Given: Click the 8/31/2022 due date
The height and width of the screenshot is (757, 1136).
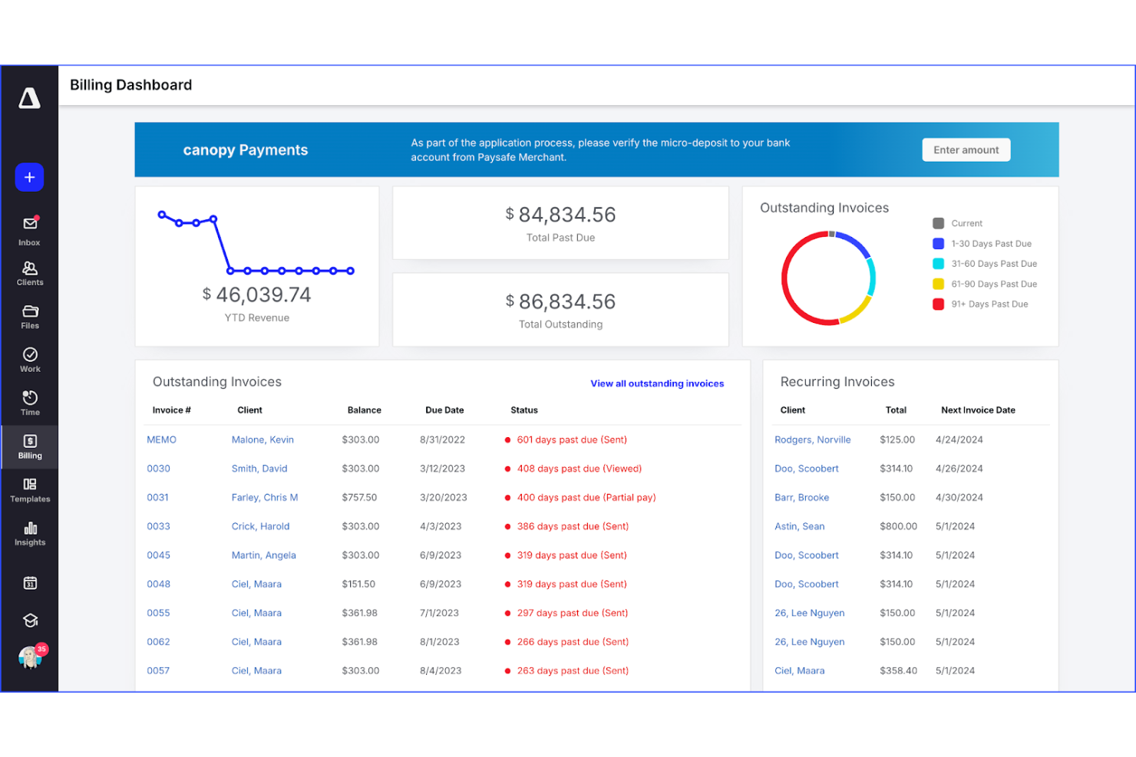Looking at the screenshot, I should coord(442,439).
